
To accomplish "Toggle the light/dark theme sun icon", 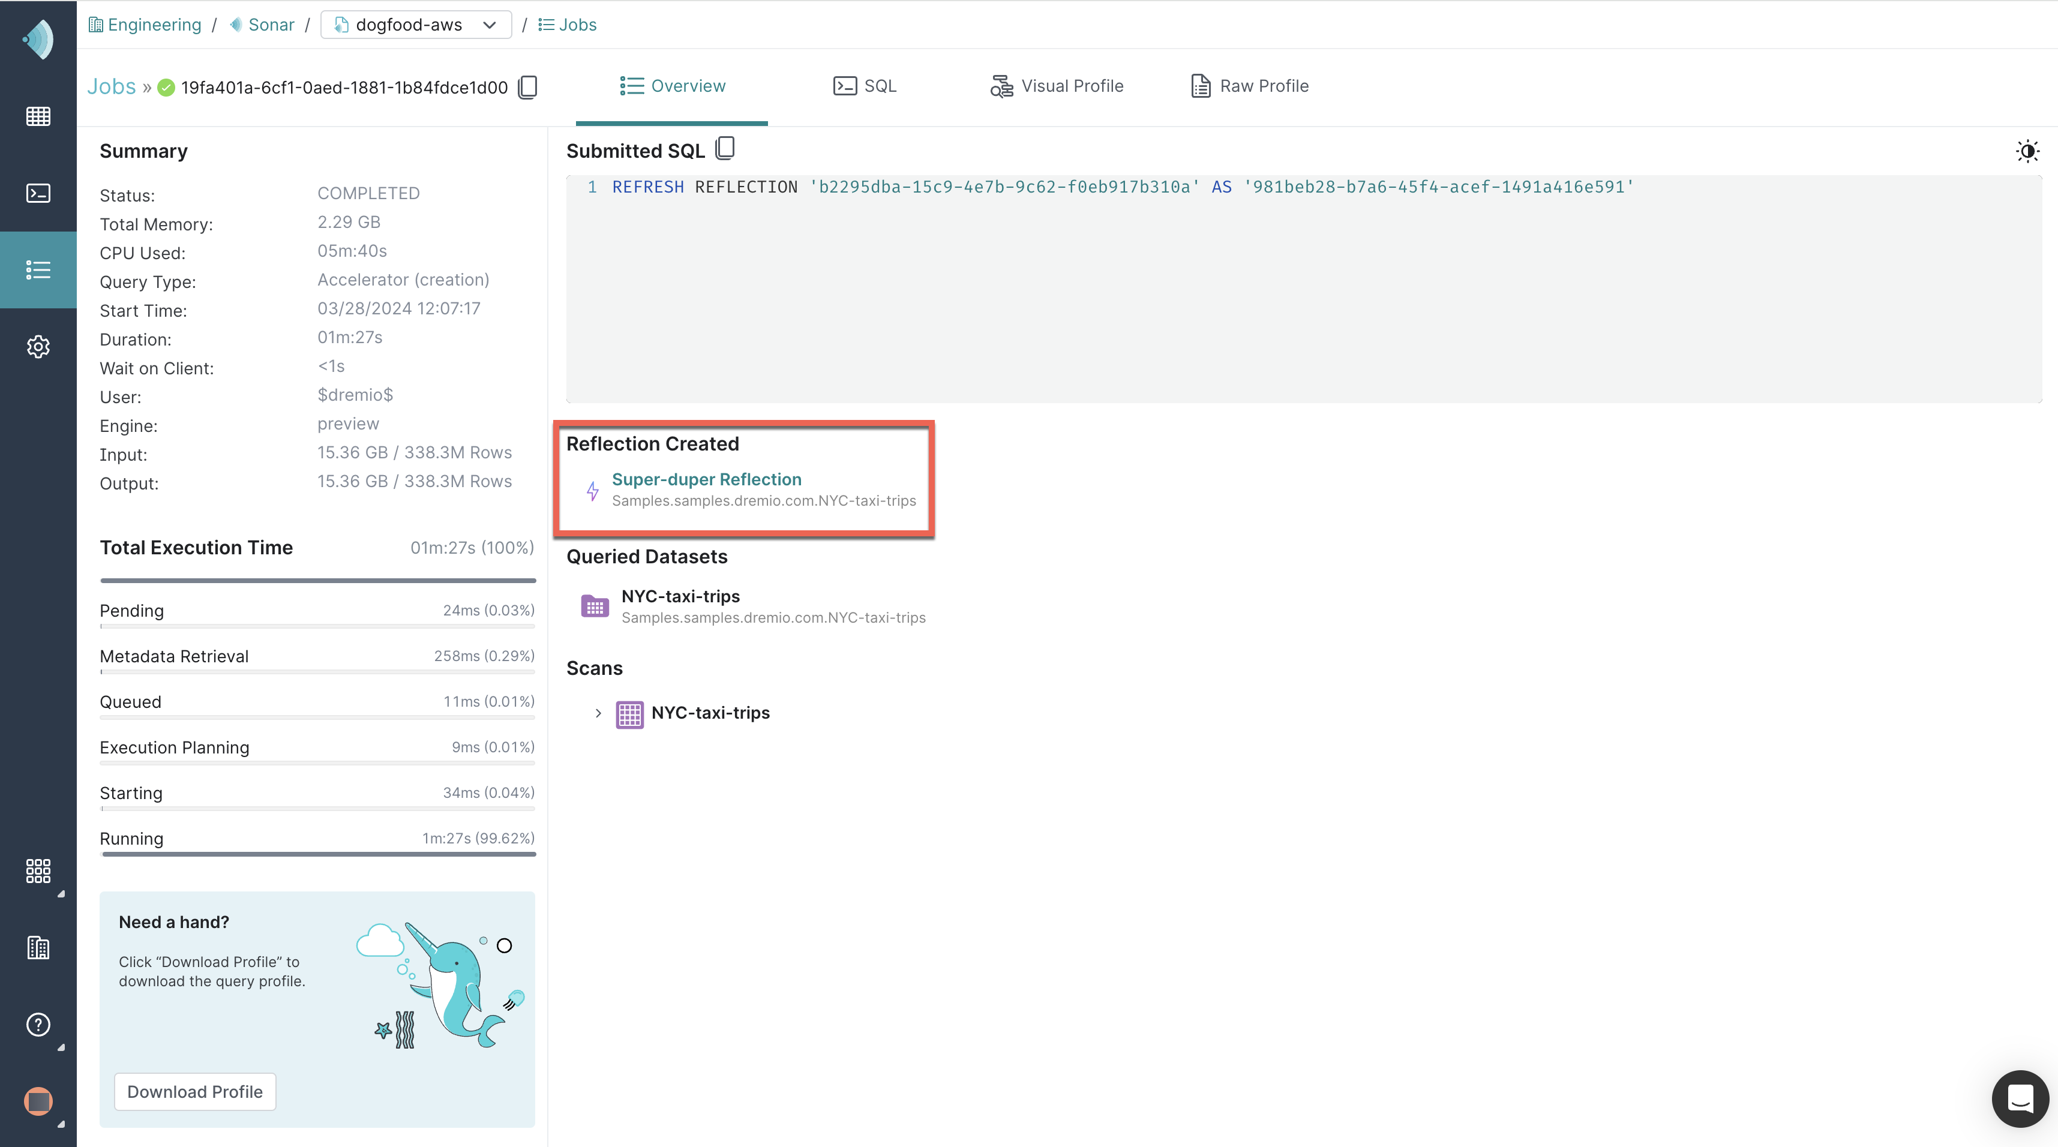I will (x=2029, y=151).
